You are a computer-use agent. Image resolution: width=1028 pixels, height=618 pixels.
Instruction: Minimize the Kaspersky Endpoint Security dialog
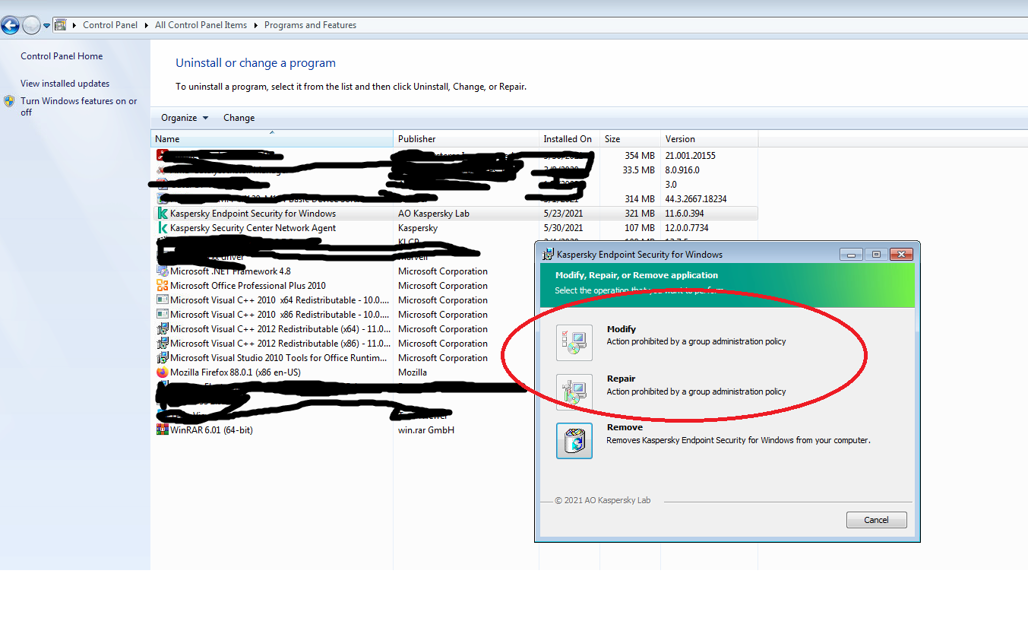tap(850, 254)
